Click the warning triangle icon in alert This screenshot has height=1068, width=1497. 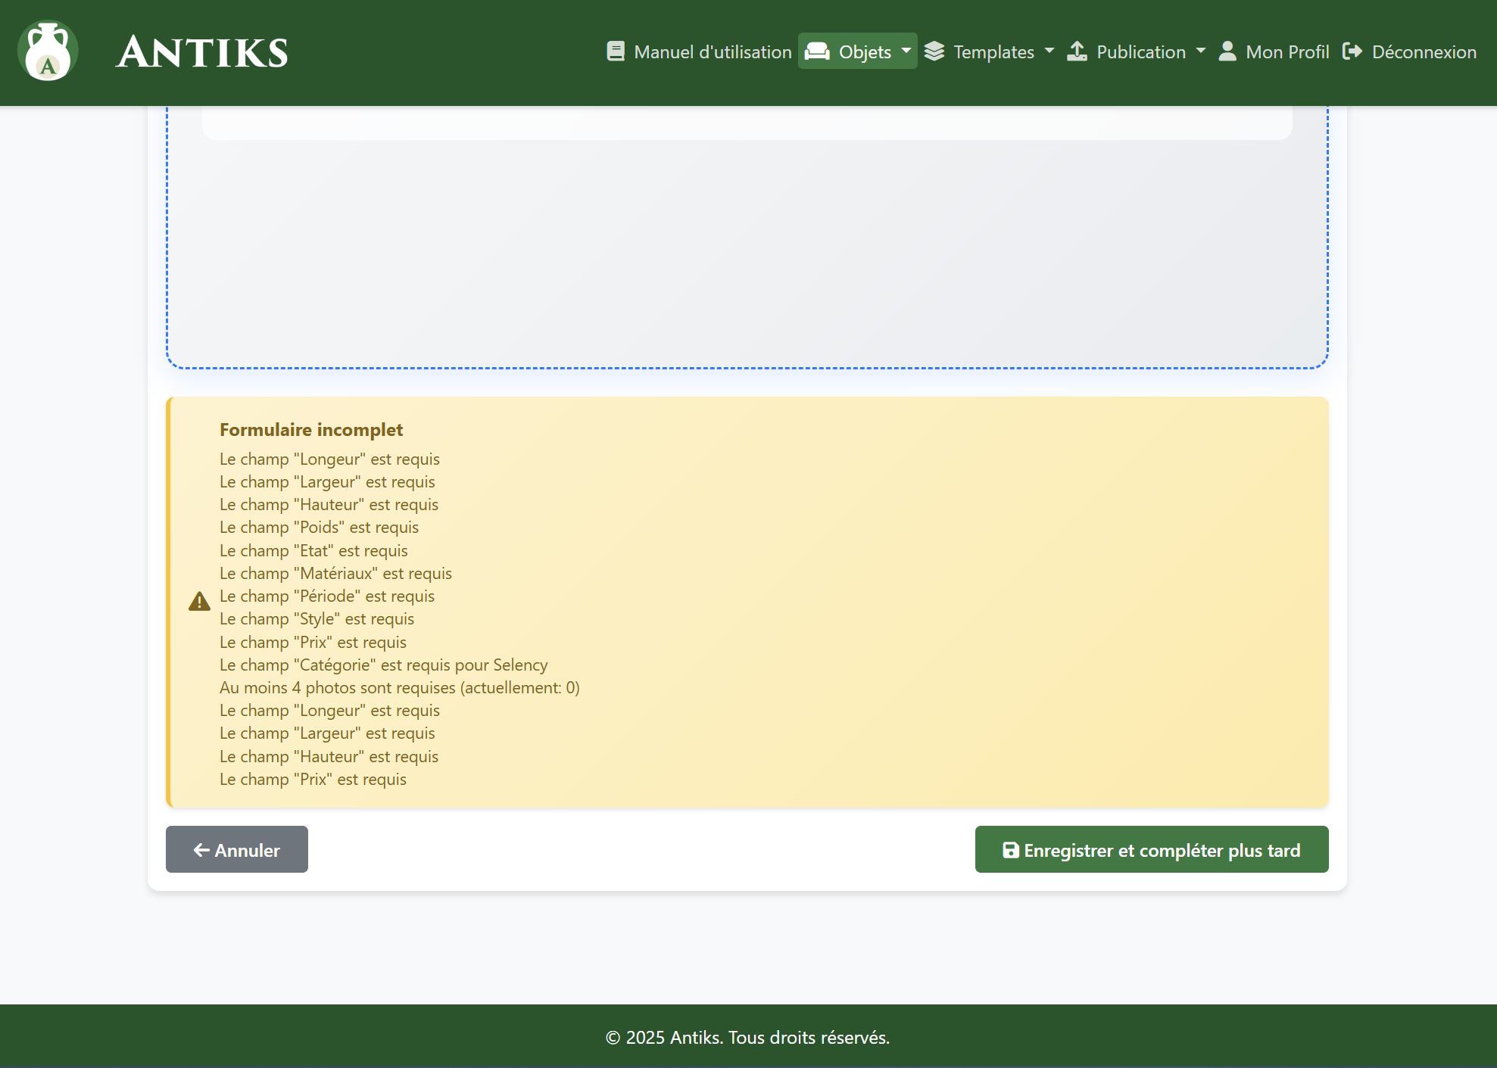click(x=199, y=602)
